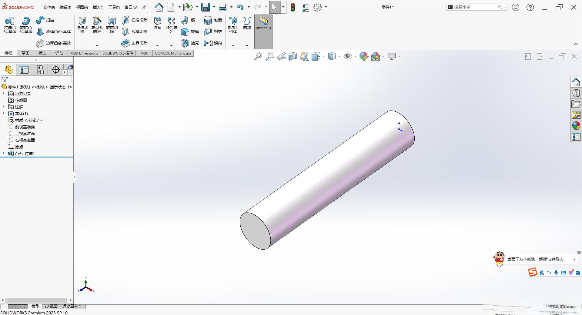Image resolution: width=582 pixels, height=315 pixels.
Task: Open the 文件(F) menu
Action: [49, 7]
